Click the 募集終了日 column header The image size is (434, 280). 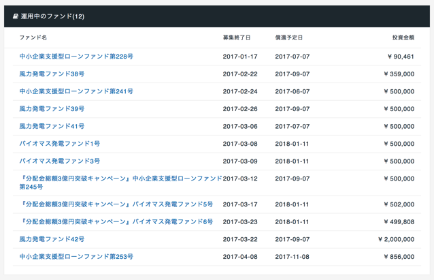[x=237, y=37]
